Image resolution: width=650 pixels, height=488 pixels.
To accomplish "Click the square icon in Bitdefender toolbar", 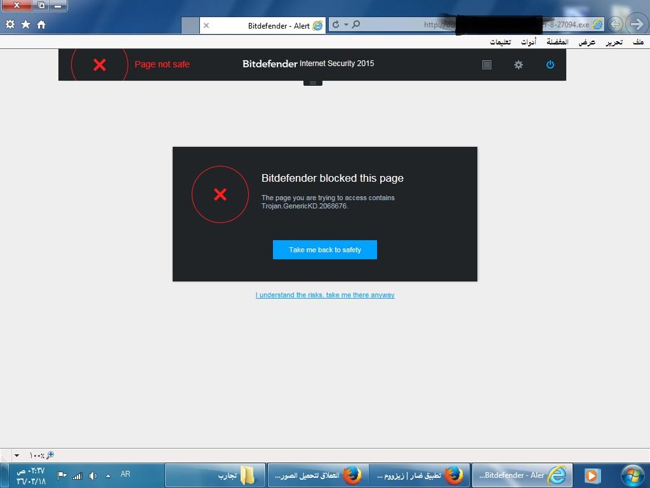I will click(x=487, y=65).
